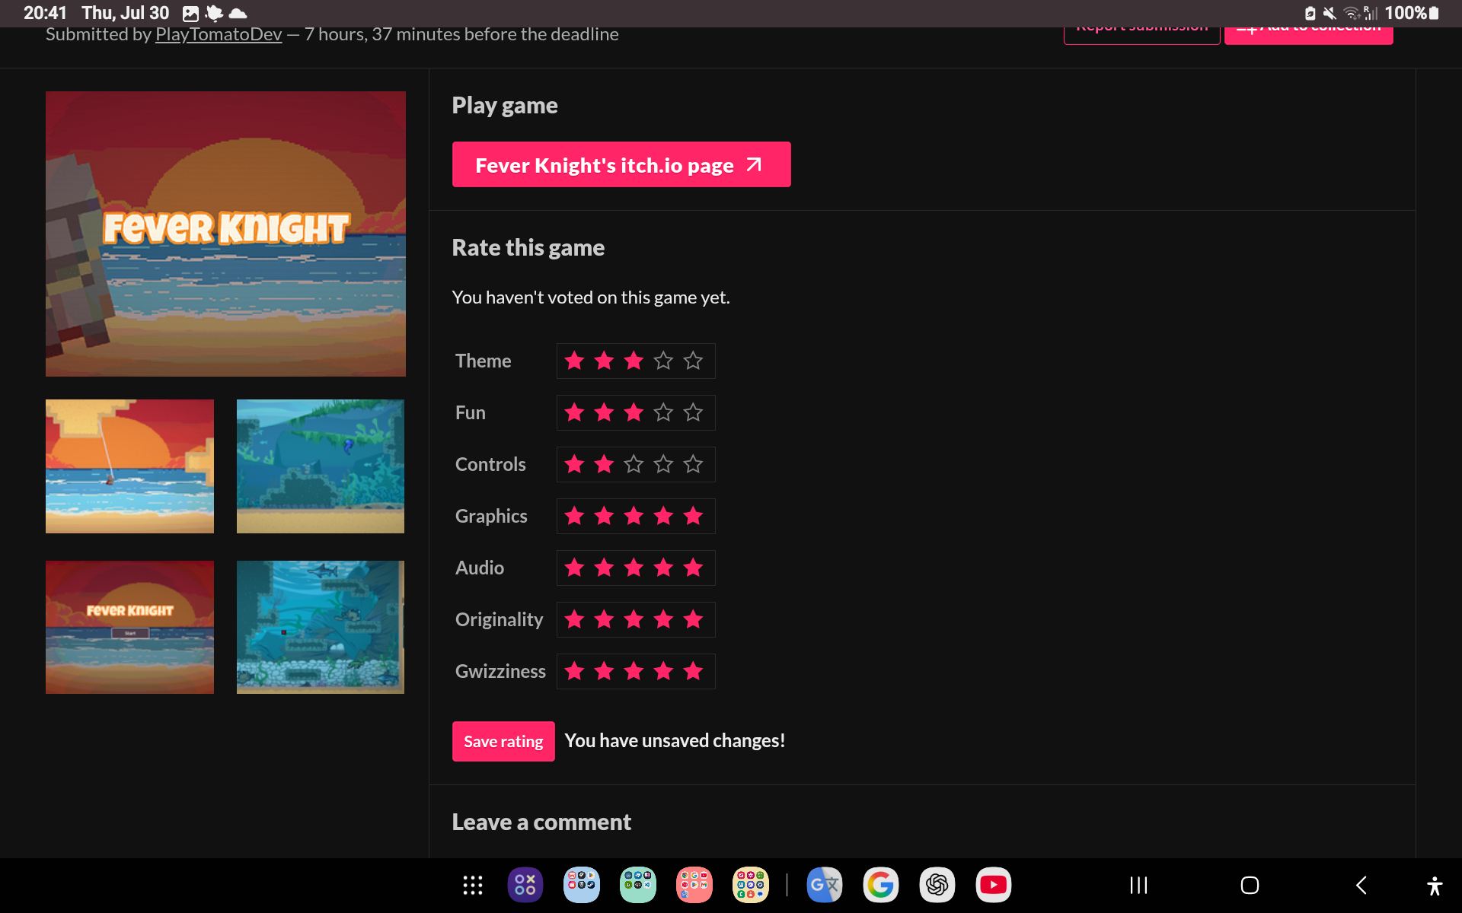The image size is (1462, 913).
Task: View the Fever Knight title screen screenshot
Action: point(129,627)
